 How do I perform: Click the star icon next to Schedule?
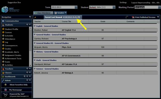(3, 36)
